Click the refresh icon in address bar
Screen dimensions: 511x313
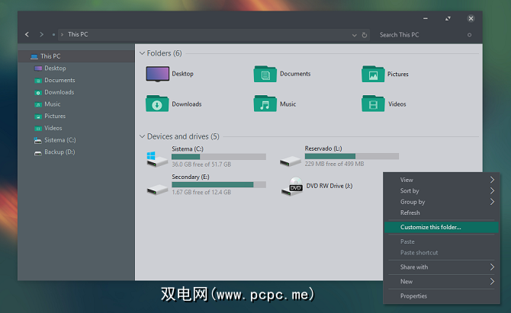coord(365,34)
